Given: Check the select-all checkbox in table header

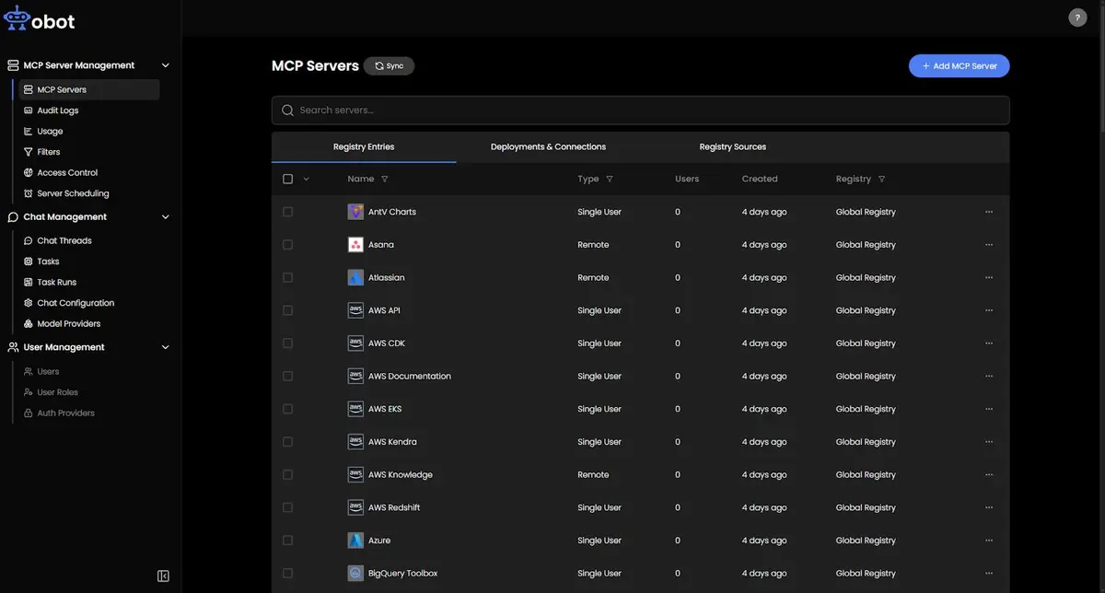Looking at the screenshot, I should [285, 177].
